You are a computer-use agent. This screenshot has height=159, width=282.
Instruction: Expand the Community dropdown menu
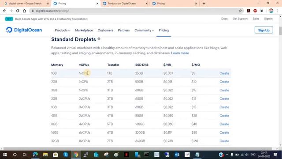point(144,30)
